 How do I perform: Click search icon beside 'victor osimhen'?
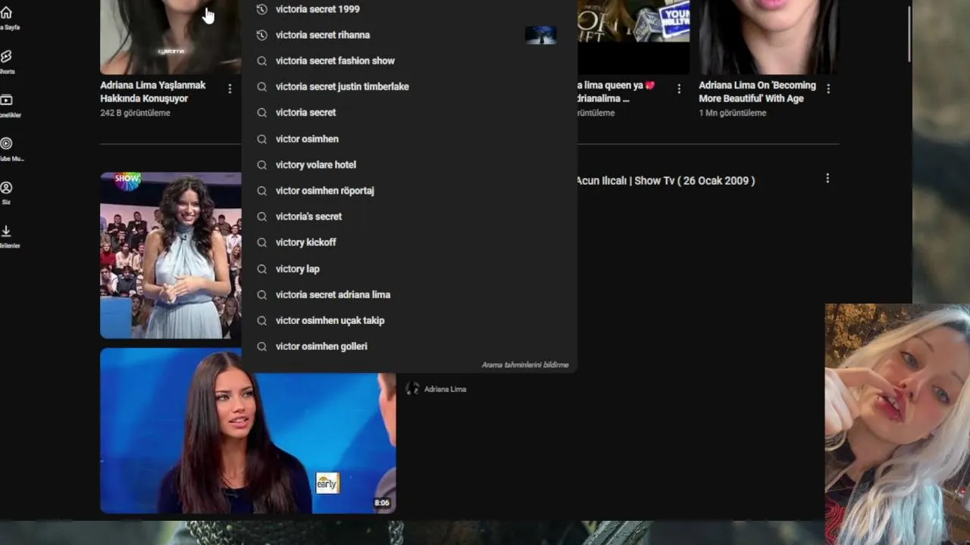pyautogui.click(x=261, y=139)
